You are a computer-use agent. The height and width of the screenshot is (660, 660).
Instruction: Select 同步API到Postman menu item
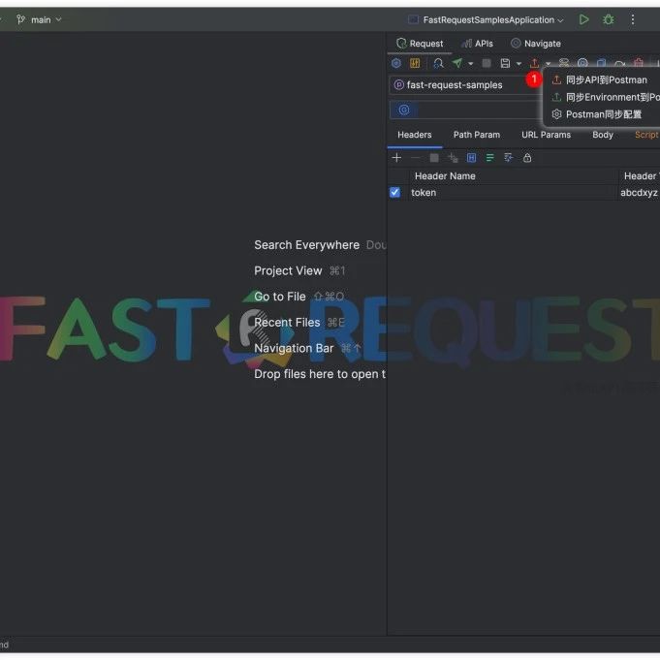coord(603,80)
